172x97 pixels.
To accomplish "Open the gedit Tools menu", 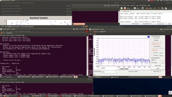I will click(137, 5).
